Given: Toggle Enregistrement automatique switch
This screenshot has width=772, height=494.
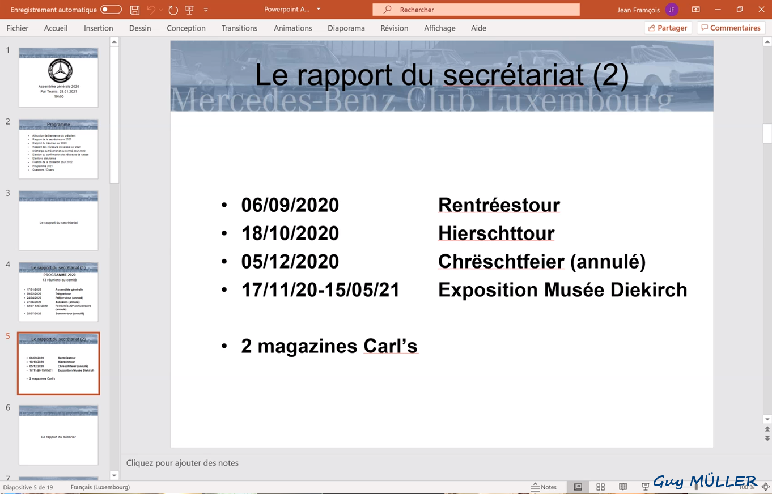Looking at the screenshot, I should 111,10.
